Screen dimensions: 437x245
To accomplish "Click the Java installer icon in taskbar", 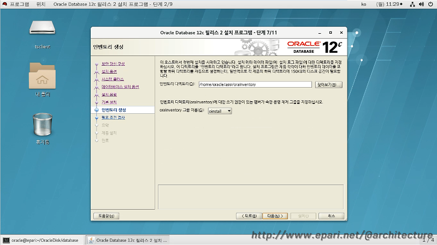I will click(91, 240).
